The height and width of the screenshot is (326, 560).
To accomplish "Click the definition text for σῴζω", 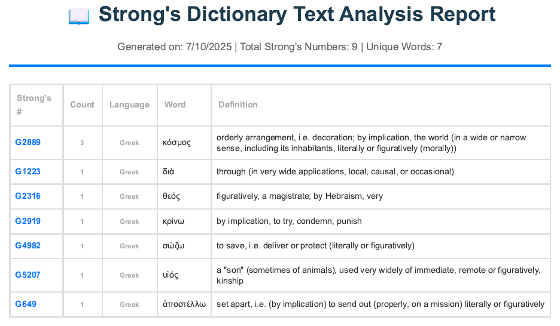I will click(315, 245).
